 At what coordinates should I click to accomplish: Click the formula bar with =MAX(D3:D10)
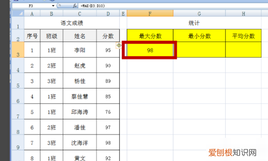(172, 6)
